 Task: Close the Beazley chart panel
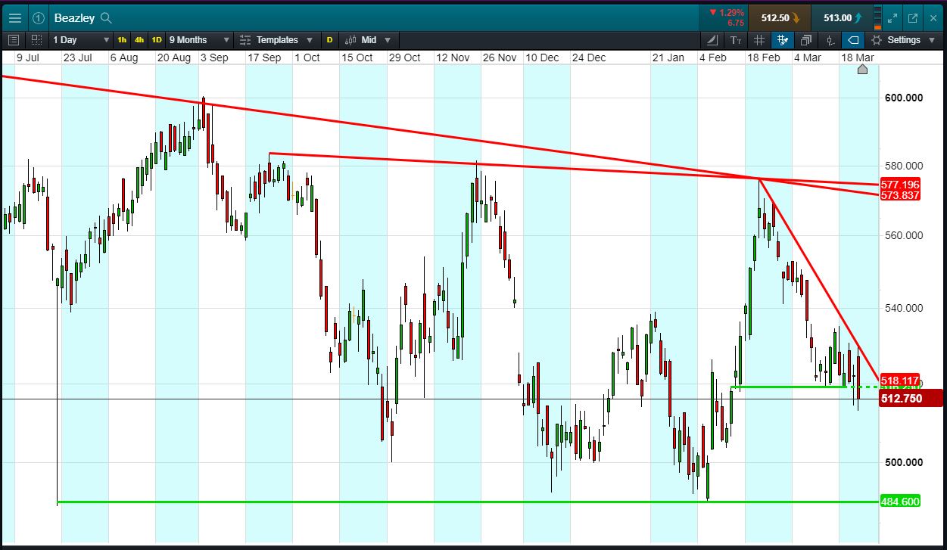[x=933, y=17]
